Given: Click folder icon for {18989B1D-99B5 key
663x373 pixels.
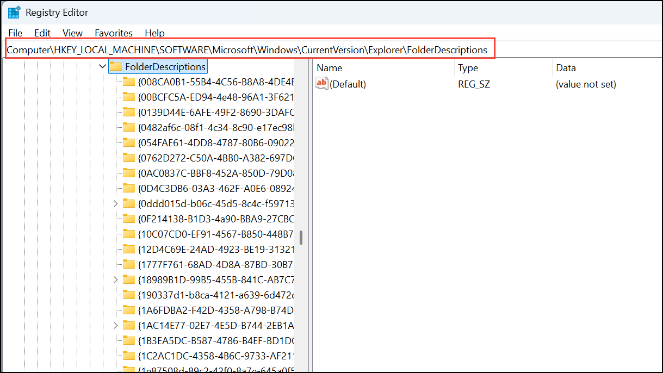Looking at the screenshot, I should tap(129, 280).
